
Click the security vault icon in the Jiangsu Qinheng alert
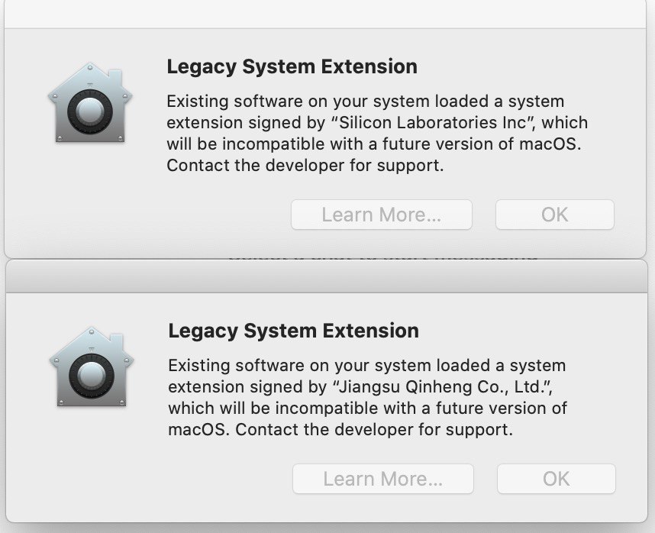(x=92, y=367)
